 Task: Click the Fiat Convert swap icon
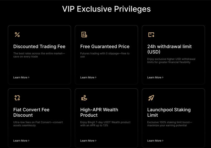(17, 98)
